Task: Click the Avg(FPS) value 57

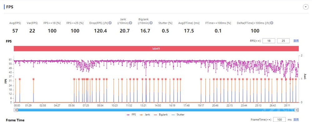Action: [x=15, y=31]
